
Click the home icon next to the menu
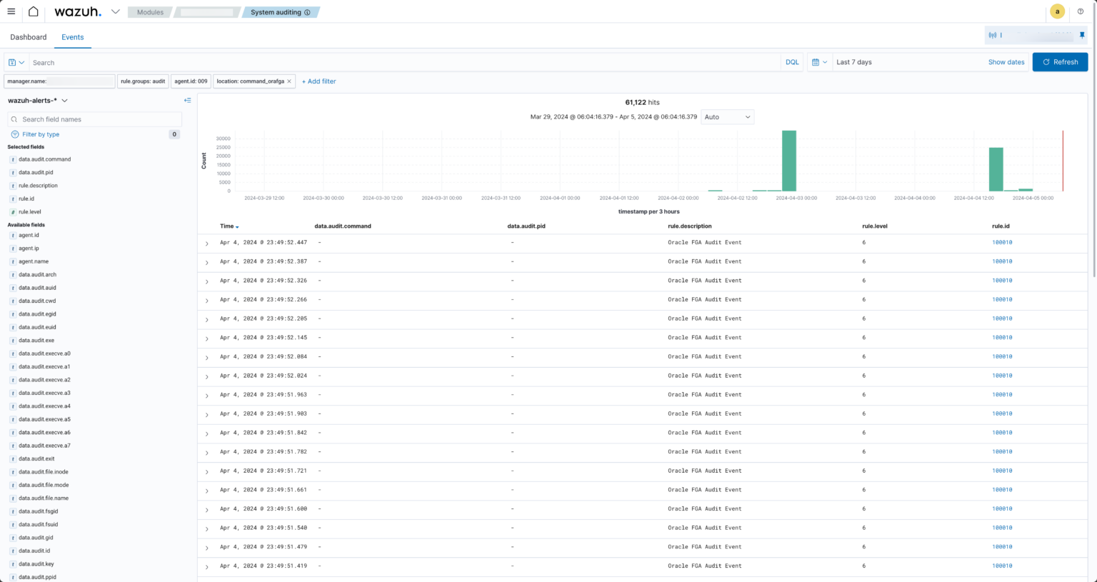(x=32, y=11)
